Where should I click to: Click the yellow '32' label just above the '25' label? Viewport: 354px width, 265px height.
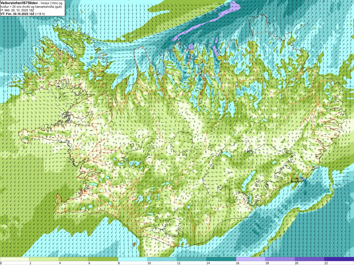(x=192, y=52)
